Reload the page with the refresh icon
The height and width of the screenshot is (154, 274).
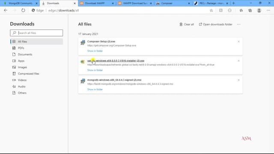(23, 10)
